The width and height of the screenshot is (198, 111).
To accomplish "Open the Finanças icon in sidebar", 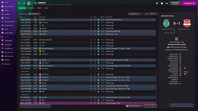I will [x=2, y=60].
